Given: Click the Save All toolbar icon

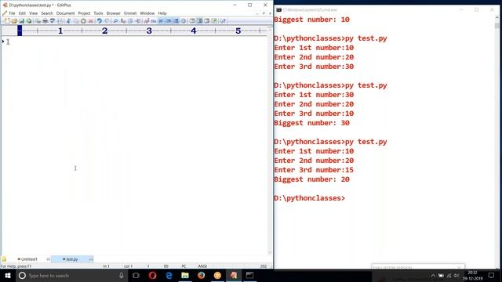Looking at the screenshot, I should click(29, 21).
